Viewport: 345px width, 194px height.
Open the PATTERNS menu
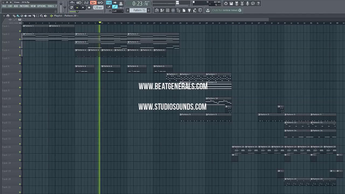[24, 6]
